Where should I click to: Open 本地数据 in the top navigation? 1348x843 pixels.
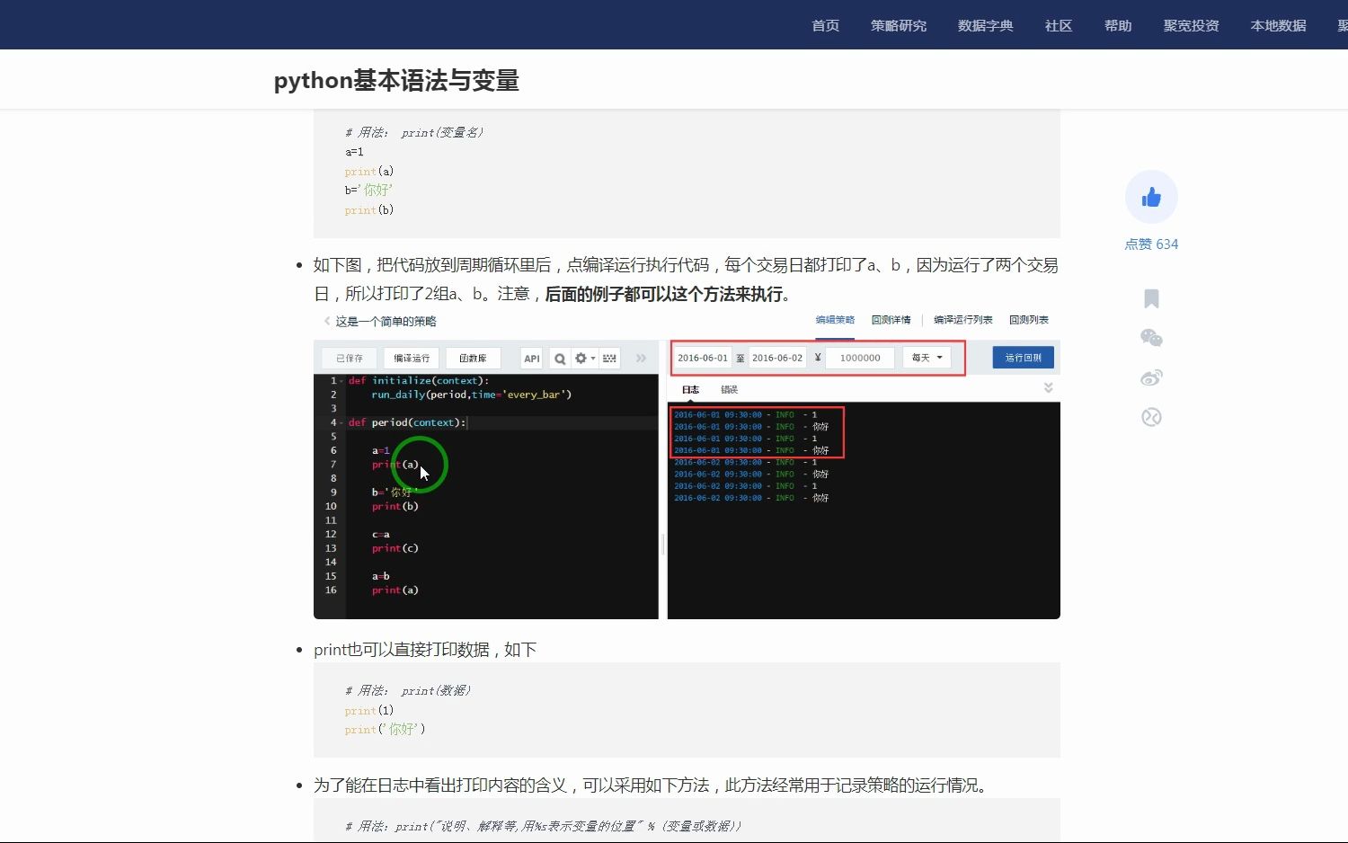tap(1279, 25)
